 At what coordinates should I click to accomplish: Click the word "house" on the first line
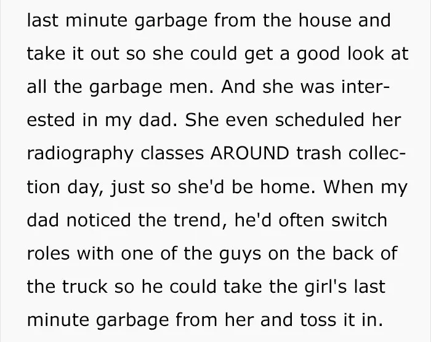[x=325, y=20]
